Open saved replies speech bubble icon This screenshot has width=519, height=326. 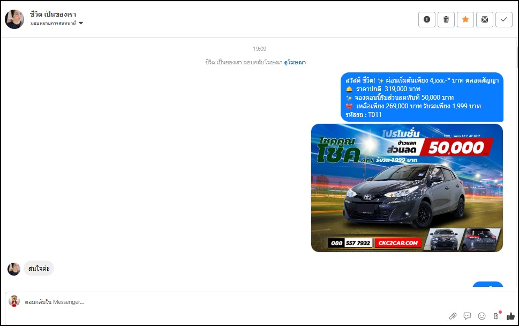467,316
